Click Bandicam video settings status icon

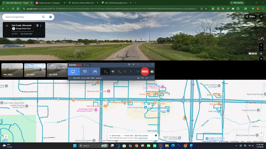[x=138, y=78]
